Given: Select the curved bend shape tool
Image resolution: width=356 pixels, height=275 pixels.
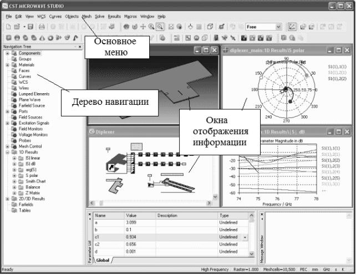Looking at the screenshot, I should [75, 38].
